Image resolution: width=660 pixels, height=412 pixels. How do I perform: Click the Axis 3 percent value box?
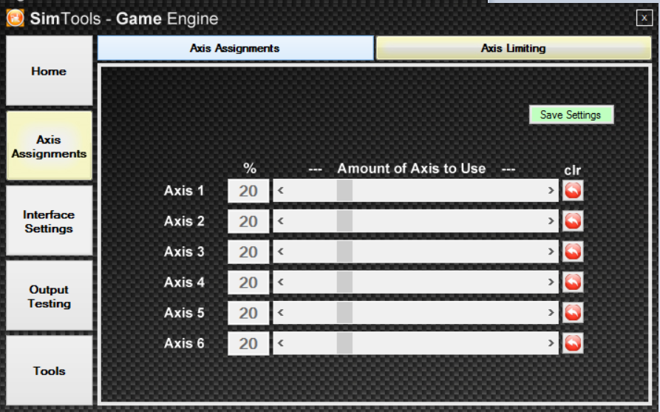tap(248, 252)
